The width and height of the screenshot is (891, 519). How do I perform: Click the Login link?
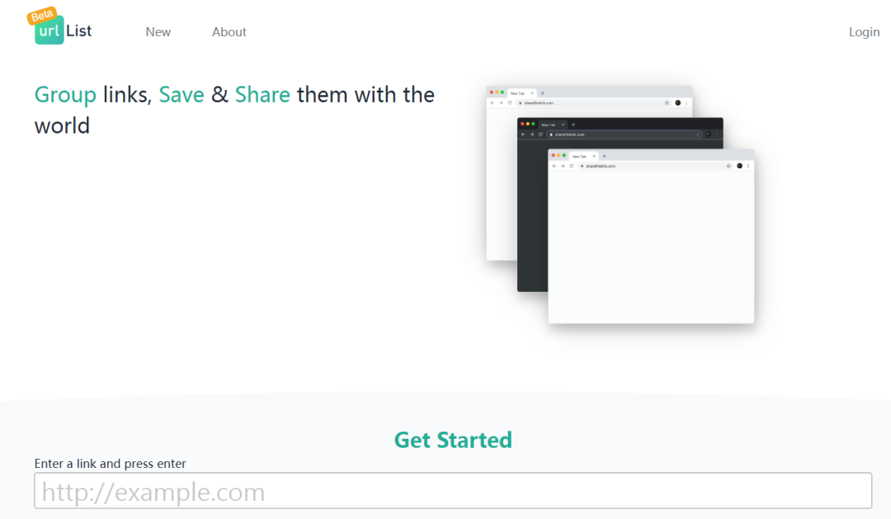(864, 32)
